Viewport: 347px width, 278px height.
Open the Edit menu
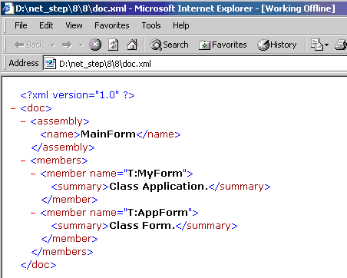tap(46, 25)
